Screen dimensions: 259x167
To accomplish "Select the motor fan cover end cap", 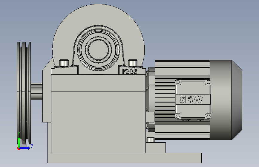I will click(226, 100).
